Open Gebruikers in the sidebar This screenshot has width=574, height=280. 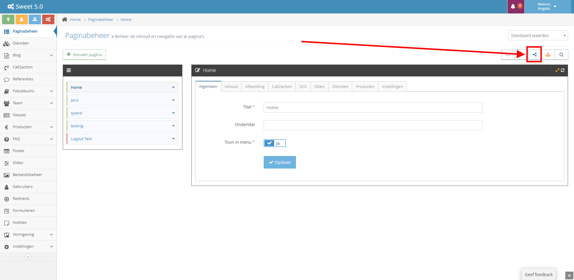[28, 187]
